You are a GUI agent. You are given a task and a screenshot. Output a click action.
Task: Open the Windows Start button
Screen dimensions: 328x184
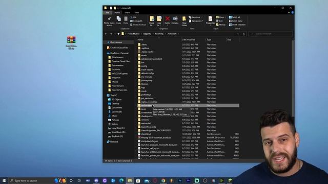(x=4, y=180)
